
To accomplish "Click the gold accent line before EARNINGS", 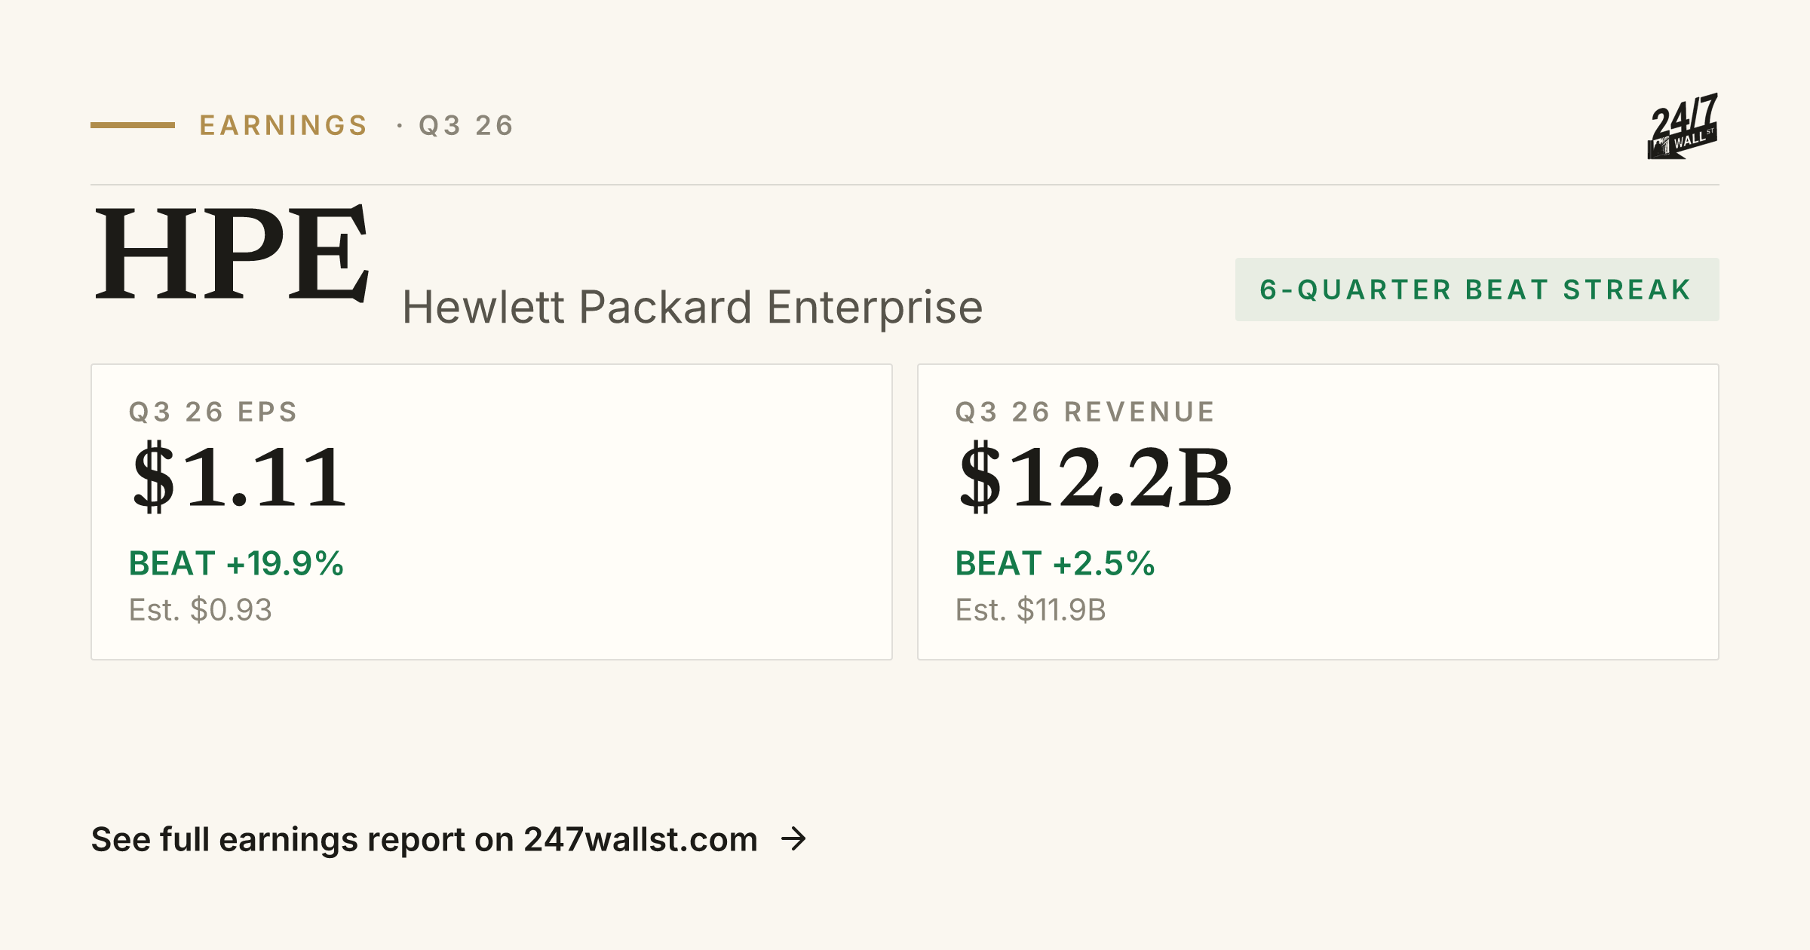I will click(133, 125).
